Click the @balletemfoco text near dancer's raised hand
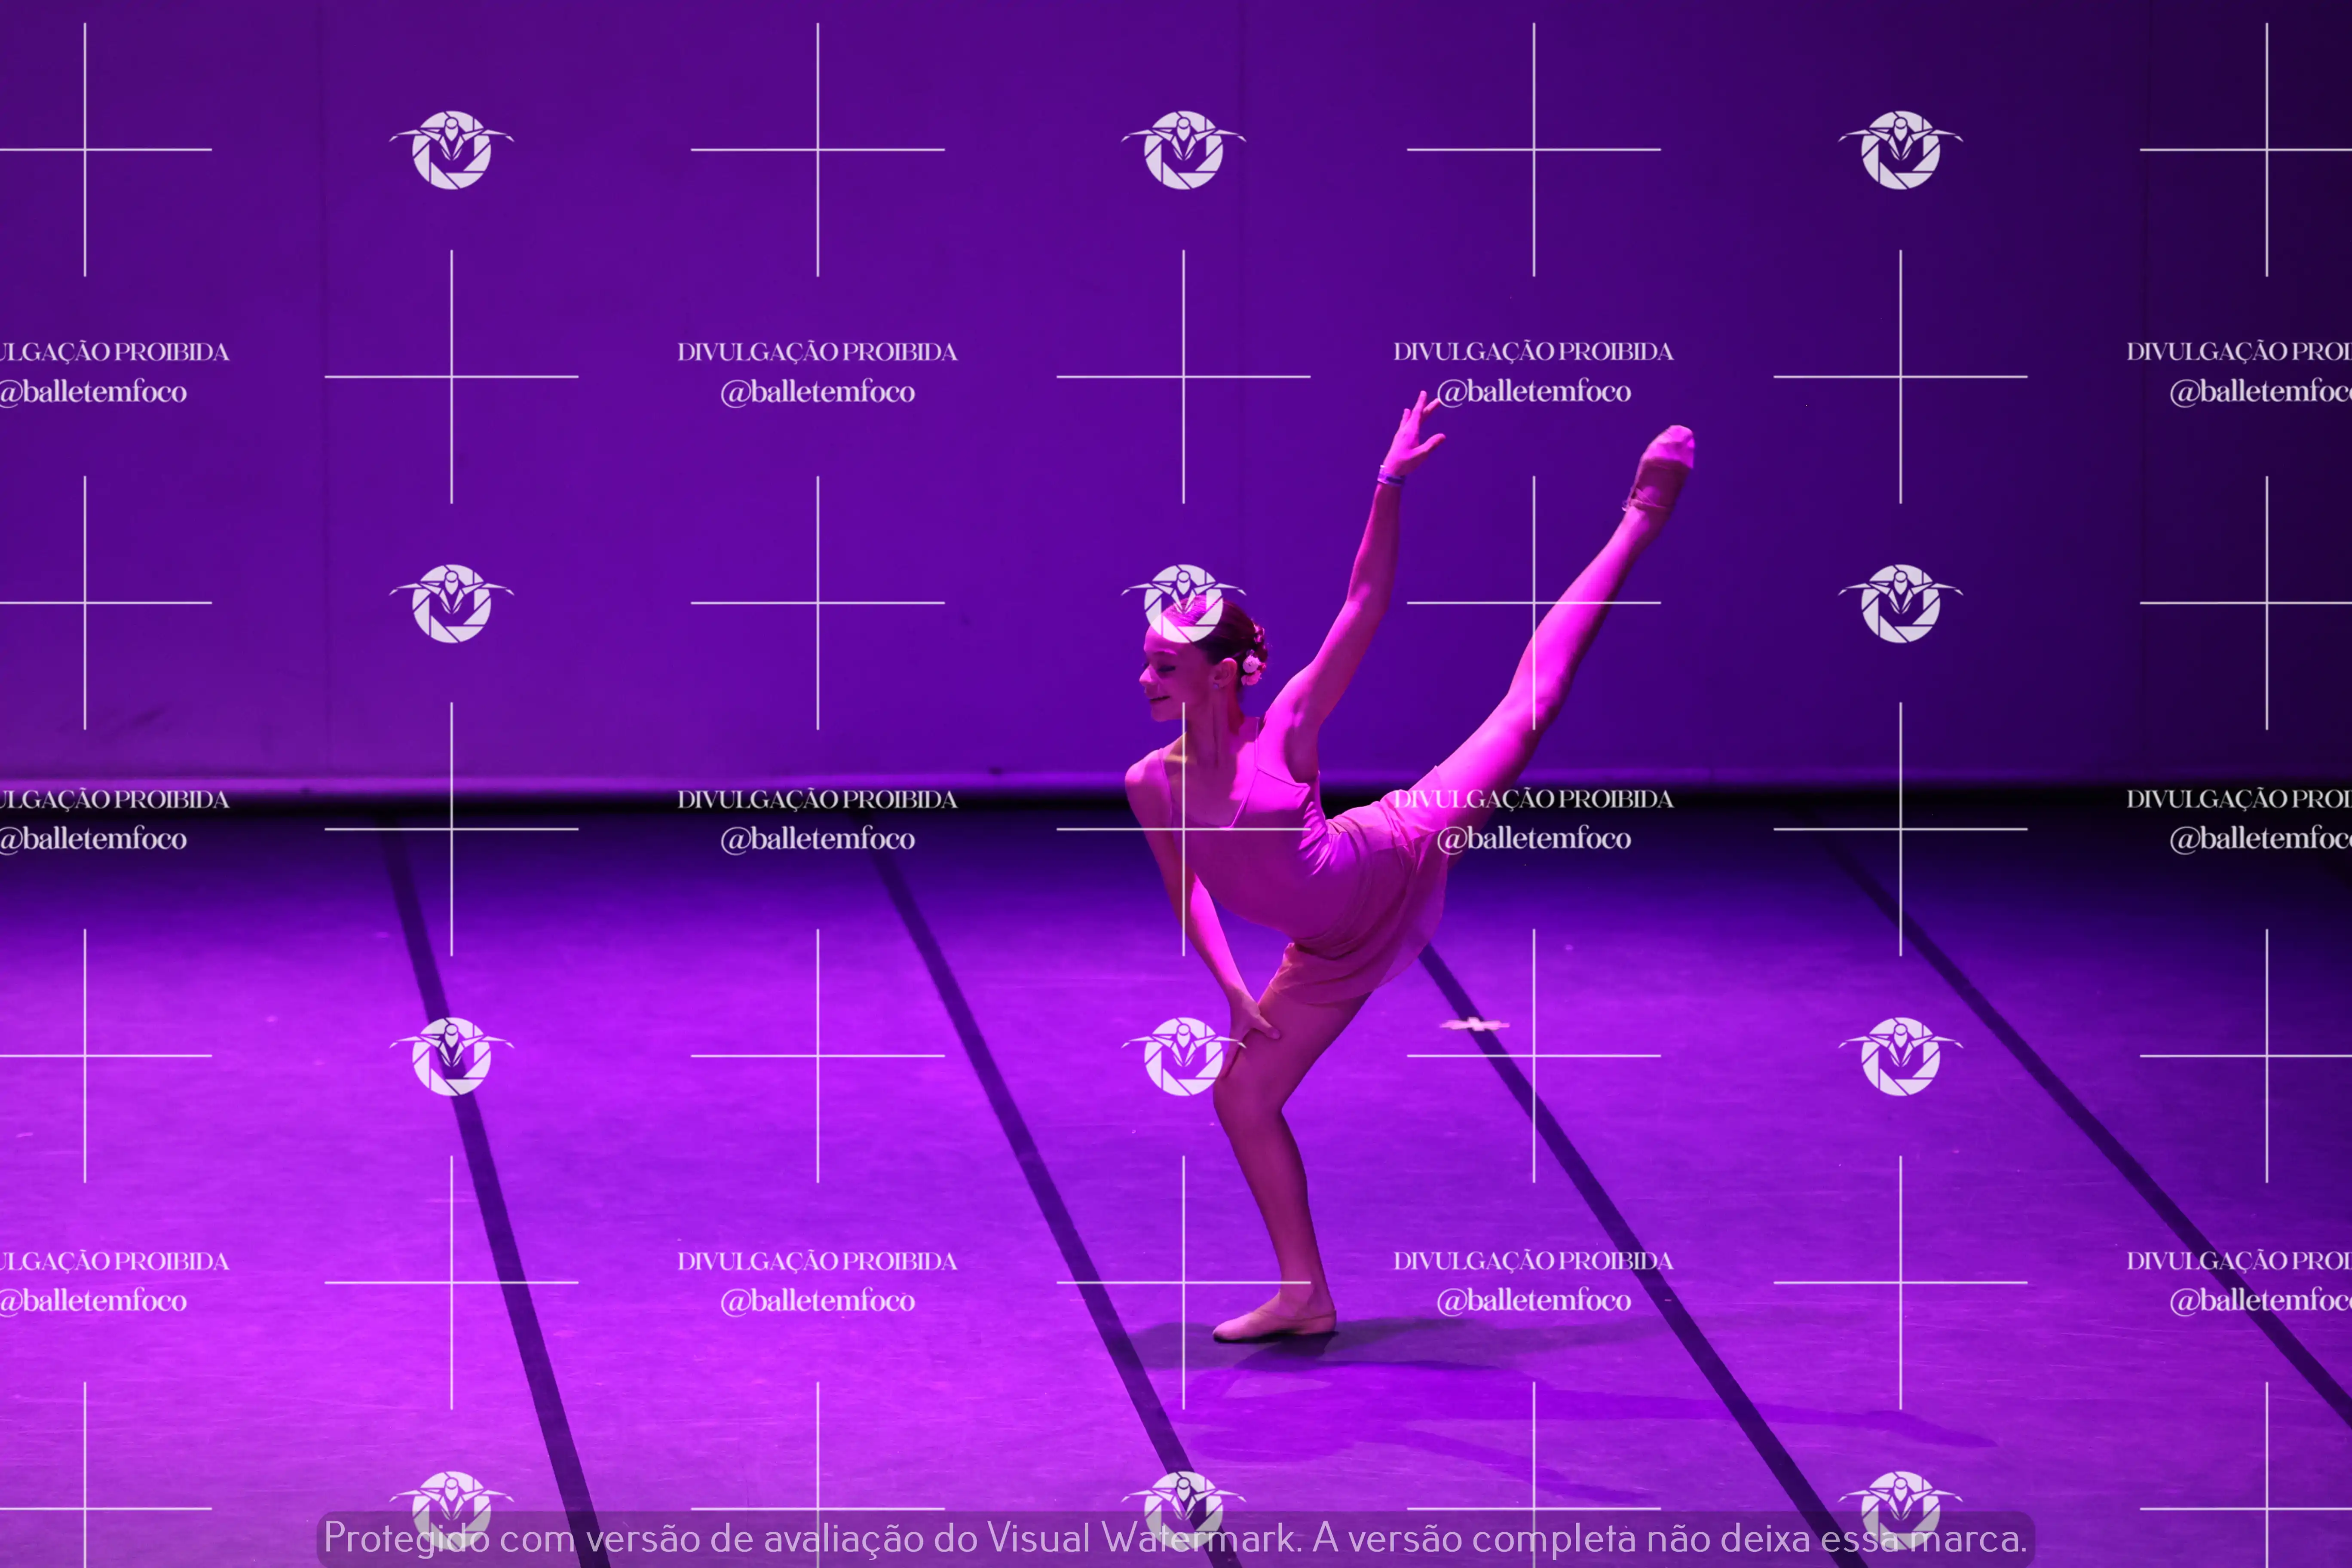Image resolution: width=2352 pixels, height=1568 pixels. coord(1533,392)
